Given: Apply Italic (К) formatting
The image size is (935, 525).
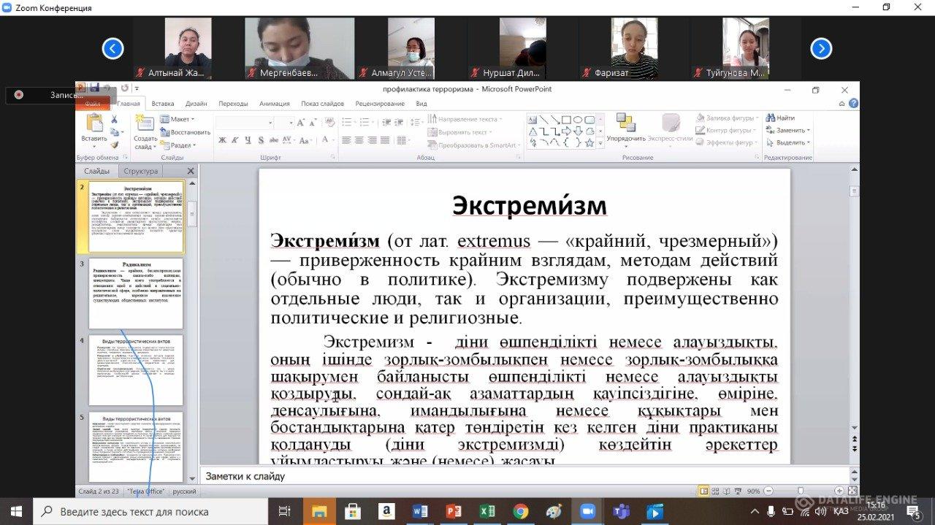Looking at the screenshot, I should click(x=235, y=140).
